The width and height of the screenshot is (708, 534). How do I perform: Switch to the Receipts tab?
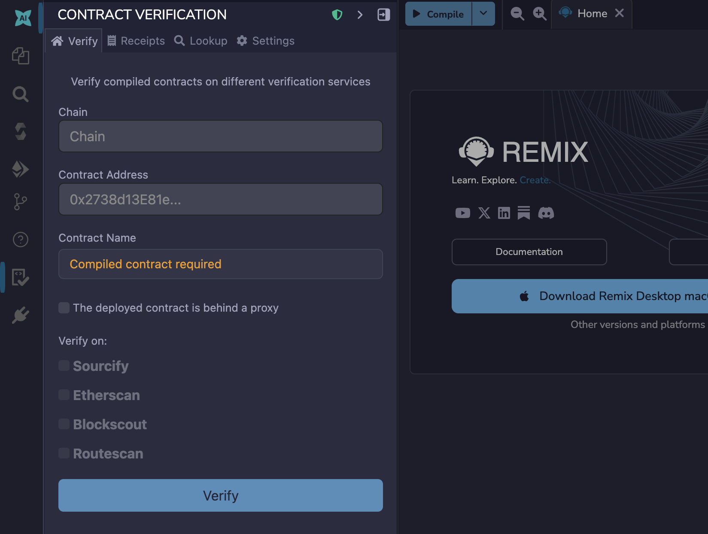click(x=136, y=41)
